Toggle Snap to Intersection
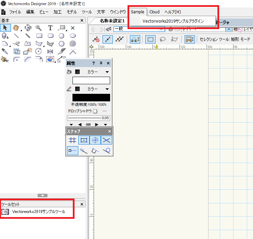253x239 pixels. pyautogui.click(x=106, y=140)
